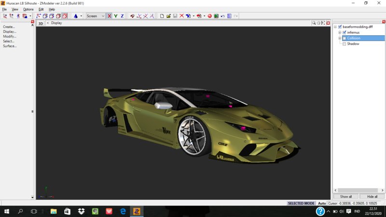
Task: Close the right objects panel with red X
Action: (x=384, y=22)
